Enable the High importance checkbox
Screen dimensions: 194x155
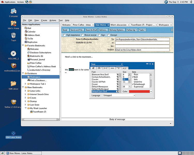click(x=64, y=35)
